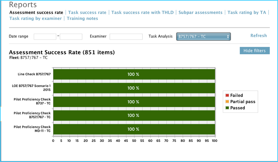Click the Date range start field
This screenshot has width=278, height=162.
45,37
